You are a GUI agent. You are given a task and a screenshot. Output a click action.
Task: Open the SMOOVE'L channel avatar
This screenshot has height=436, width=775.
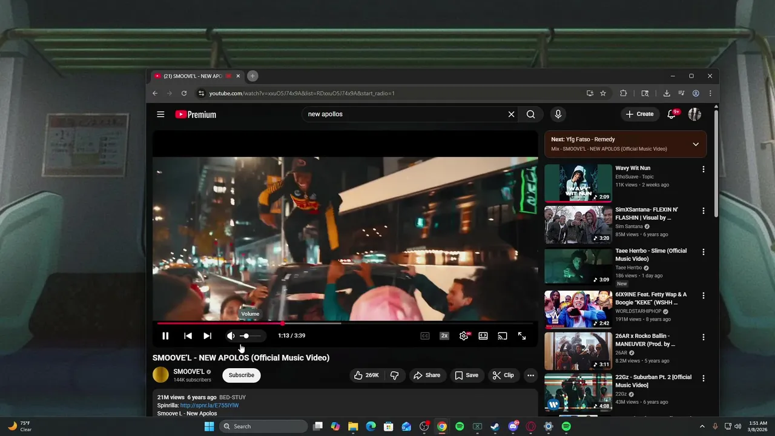coord(160,375)
